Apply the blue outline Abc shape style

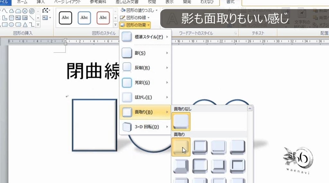(x=84, y=18)
